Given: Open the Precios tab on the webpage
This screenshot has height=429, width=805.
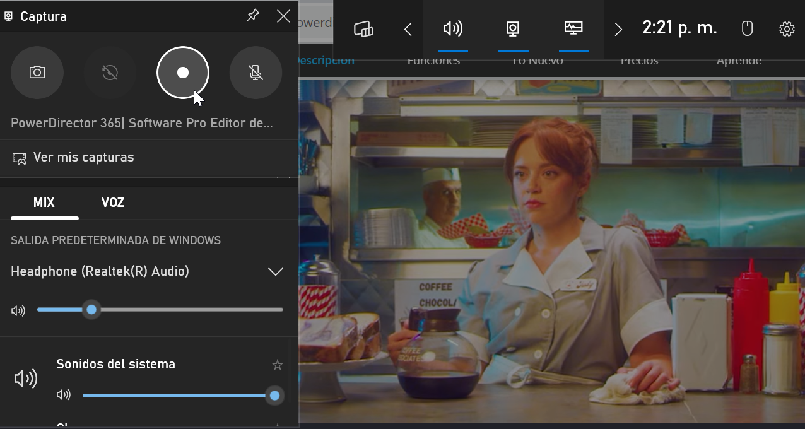Looking at the screenshot, I should click(x=639, y=61).
